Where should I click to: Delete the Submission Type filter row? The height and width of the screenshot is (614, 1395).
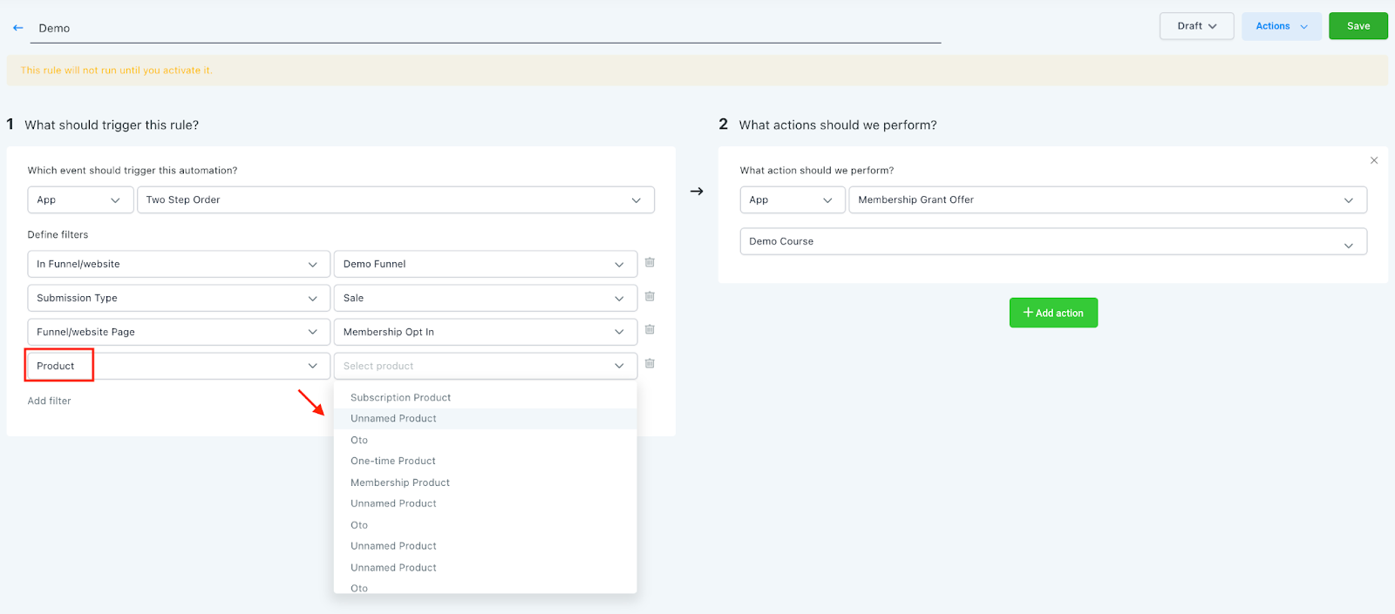(x=650, y=296)
